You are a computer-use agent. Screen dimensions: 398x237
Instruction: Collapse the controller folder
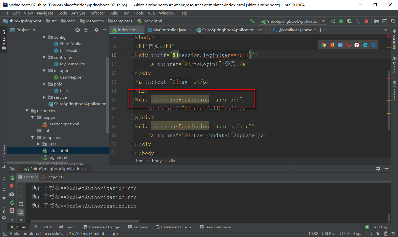tap(44, 57)
